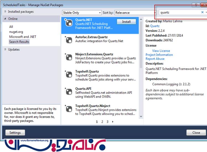Click the Topshelf.Quartz.Ninject package icon
This screenshot has width=207, height=152.
pos(68,109)
